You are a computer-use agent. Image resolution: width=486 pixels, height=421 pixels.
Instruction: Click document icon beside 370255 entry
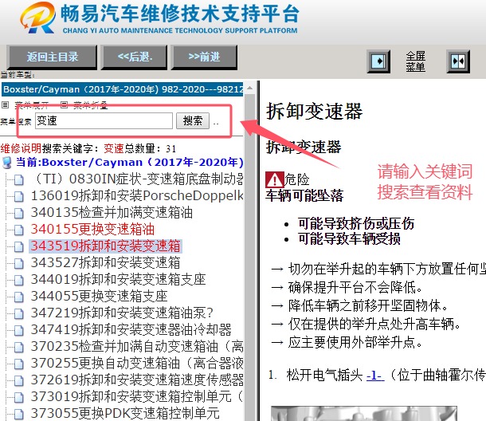point(19,364)
